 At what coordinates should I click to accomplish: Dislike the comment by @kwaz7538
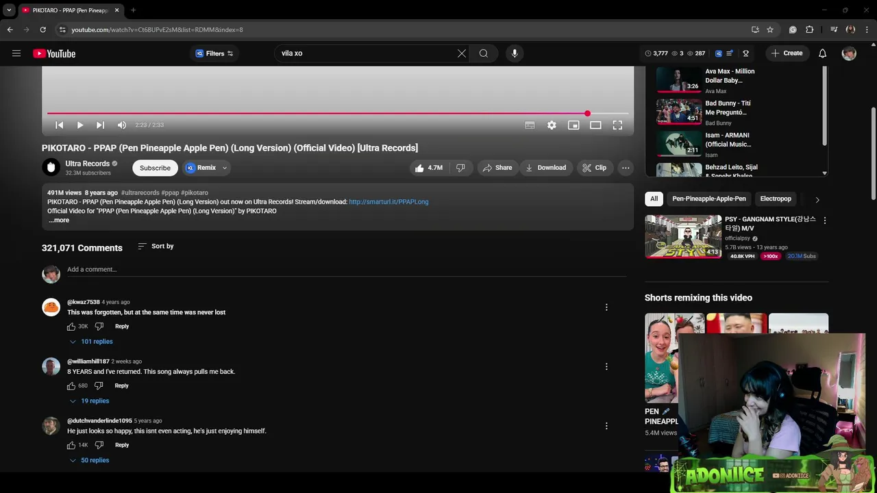[x=99, y=327]
